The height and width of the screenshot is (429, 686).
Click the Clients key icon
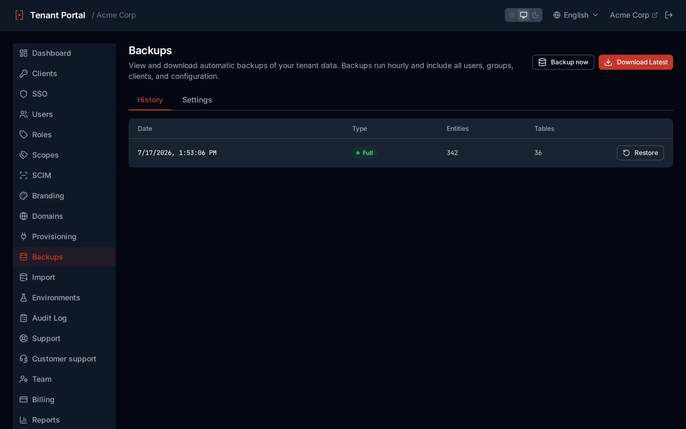pyautogui.click(x=24, y=73)
